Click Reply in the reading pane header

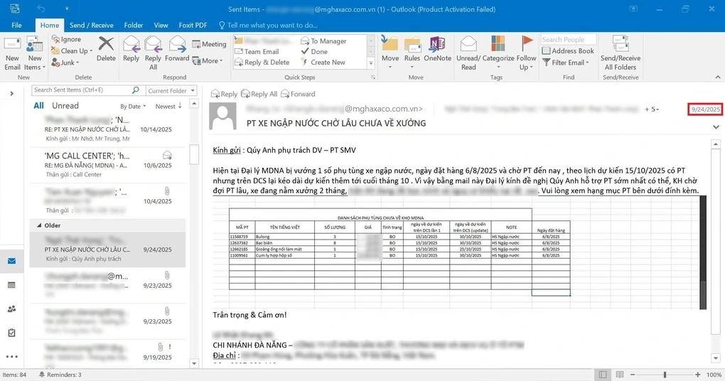[224, 94]
